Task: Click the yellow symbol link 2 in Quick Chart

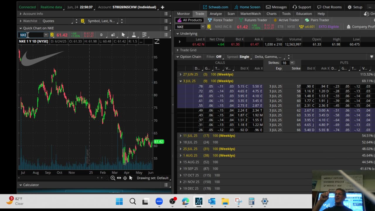Action: (x=52, y=35)
